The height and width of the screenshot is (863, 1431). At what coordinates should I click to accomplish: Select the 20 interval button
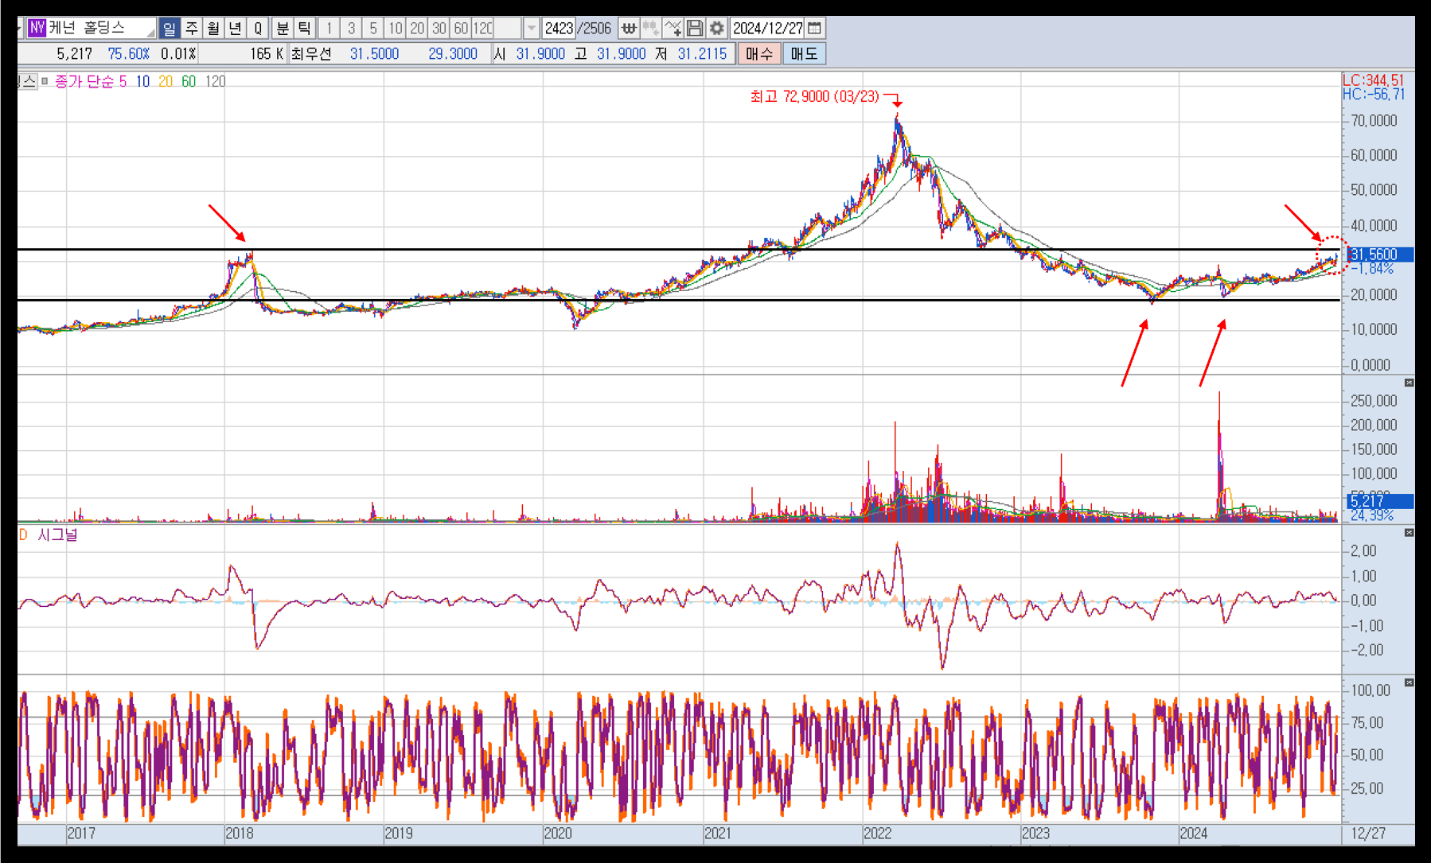click(417, 29)
